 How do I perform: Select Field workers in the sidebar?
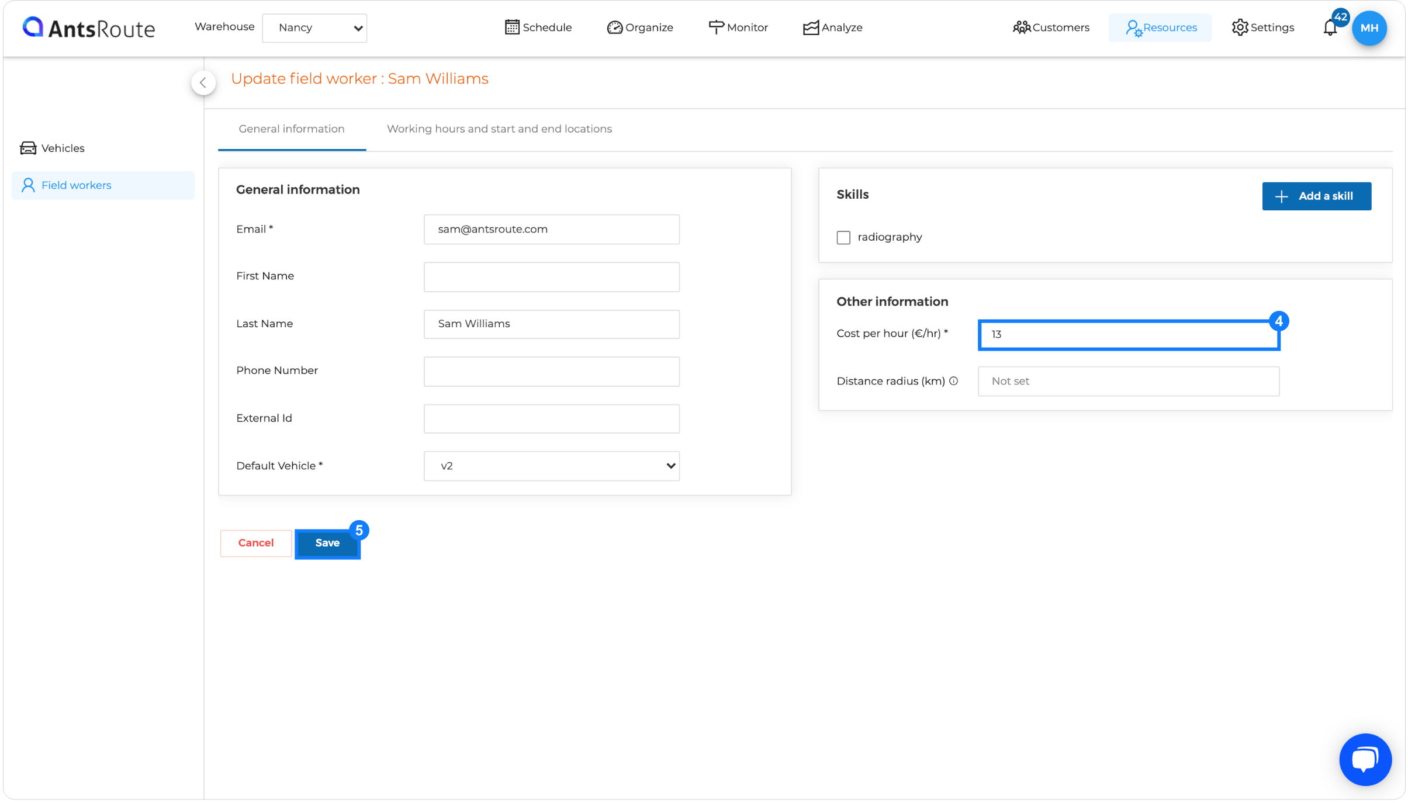click(103, 185)
